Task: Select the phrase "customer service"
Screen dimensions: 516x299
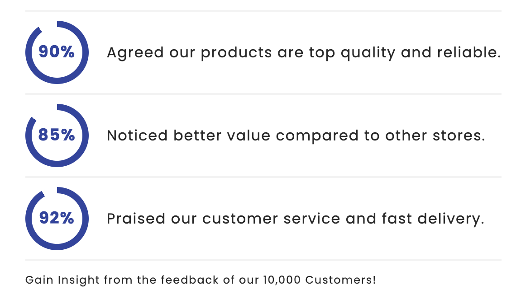Action: [x=271, y=219]
